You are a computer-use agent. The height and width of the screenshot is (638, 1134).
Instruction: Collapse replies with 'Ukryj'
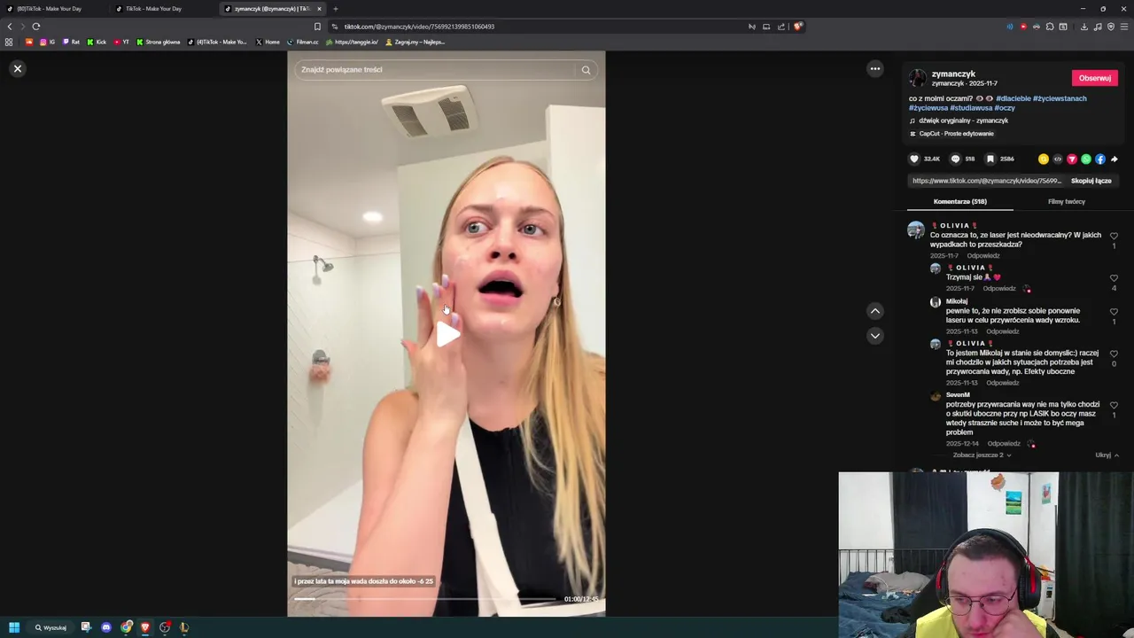1107,455
